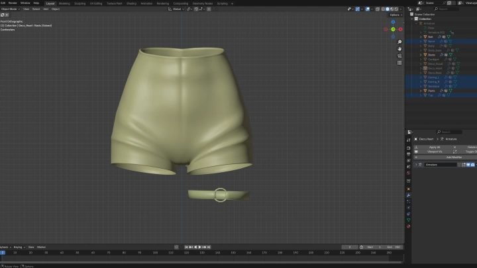Click the Apply All button
The width and height of the screenshot is (477, 268).
pos(433,147)
